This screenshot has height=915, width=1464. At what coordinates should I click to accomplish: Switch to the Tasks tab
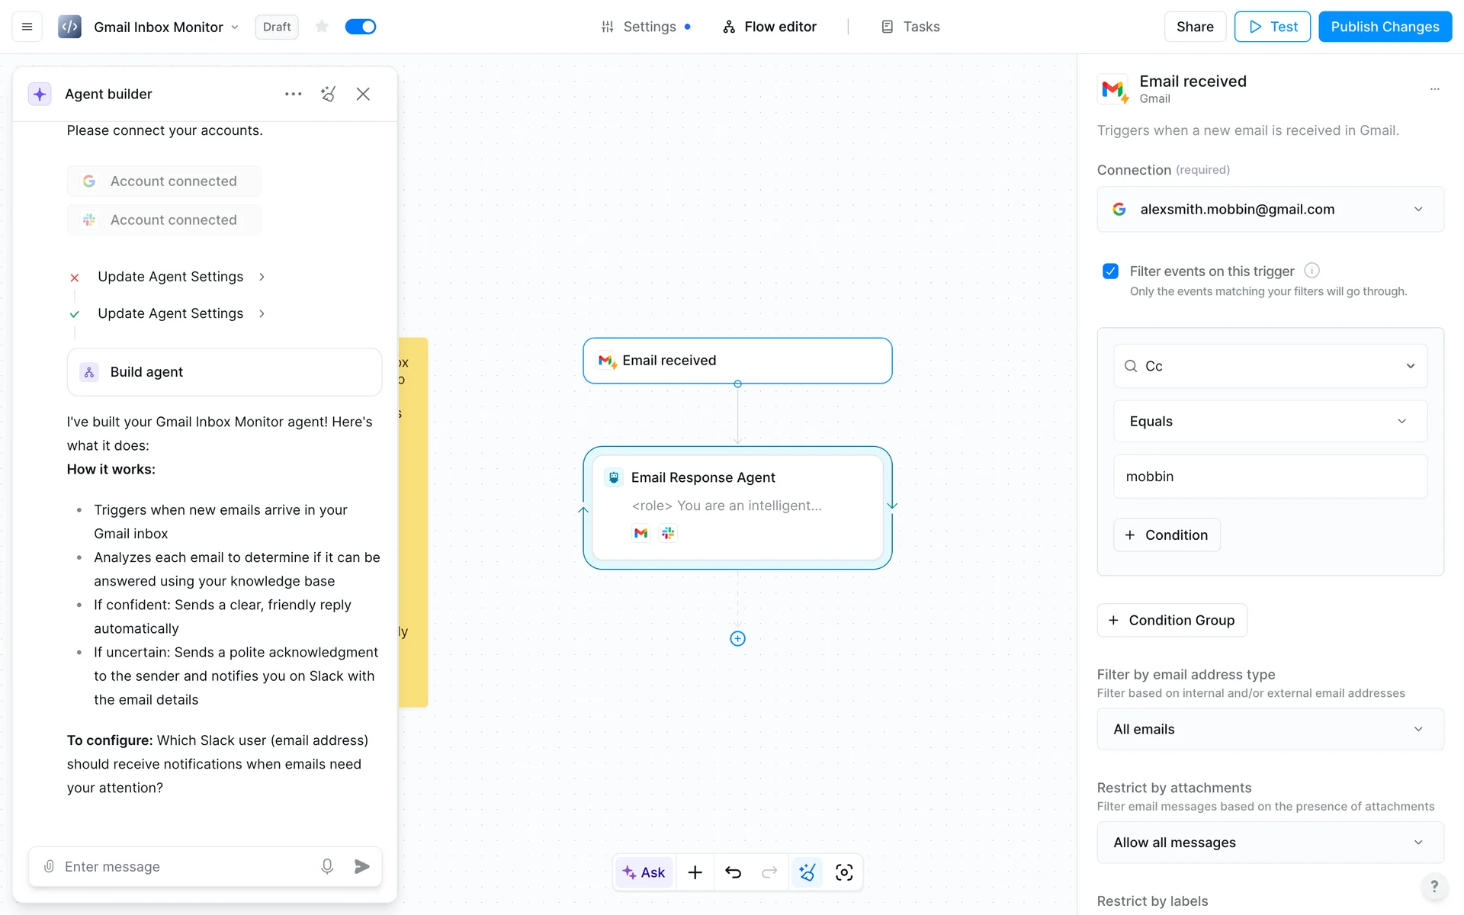(x=910, y=27)
